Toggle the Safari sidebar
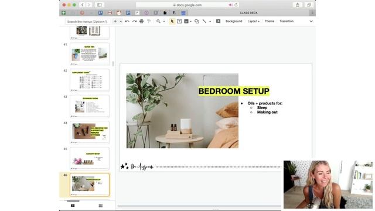The height and width of the screenshot is (211, 375). coord(99,5)
